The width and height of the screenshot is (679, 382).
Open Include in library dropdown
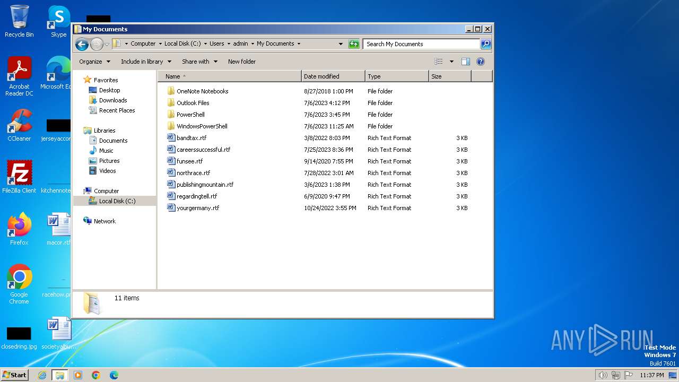click(145, 62)
